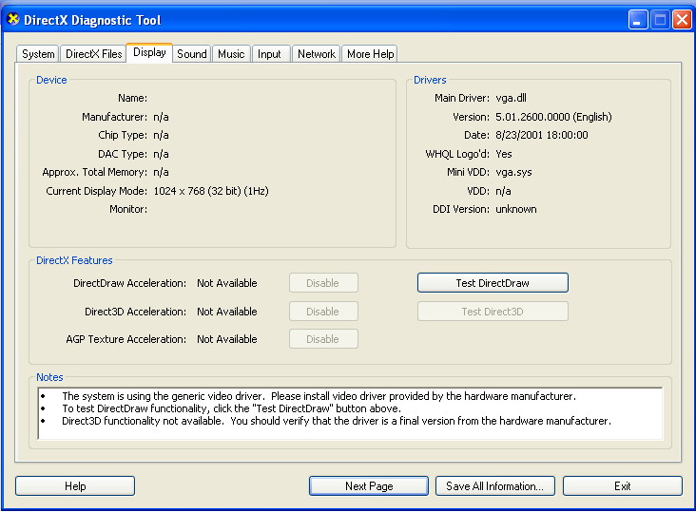The image size is (696, 512).
Task: Open the Music tab
Action: [231, 54]
